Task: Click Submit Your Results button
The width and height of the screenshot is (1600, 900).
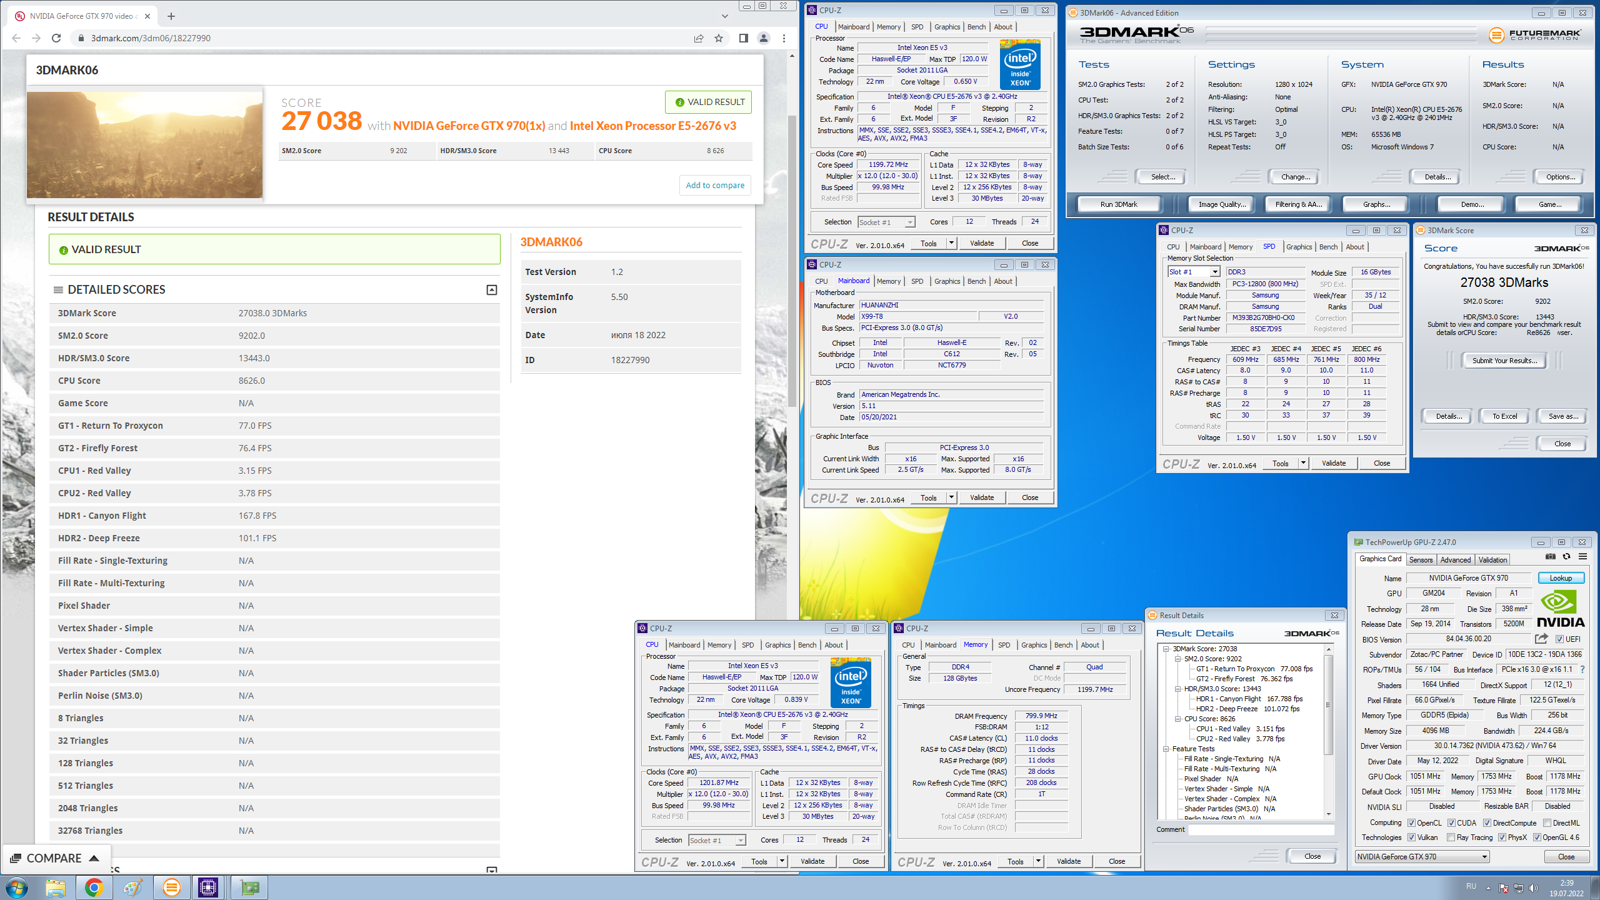Action: [x=1504, y=361]
